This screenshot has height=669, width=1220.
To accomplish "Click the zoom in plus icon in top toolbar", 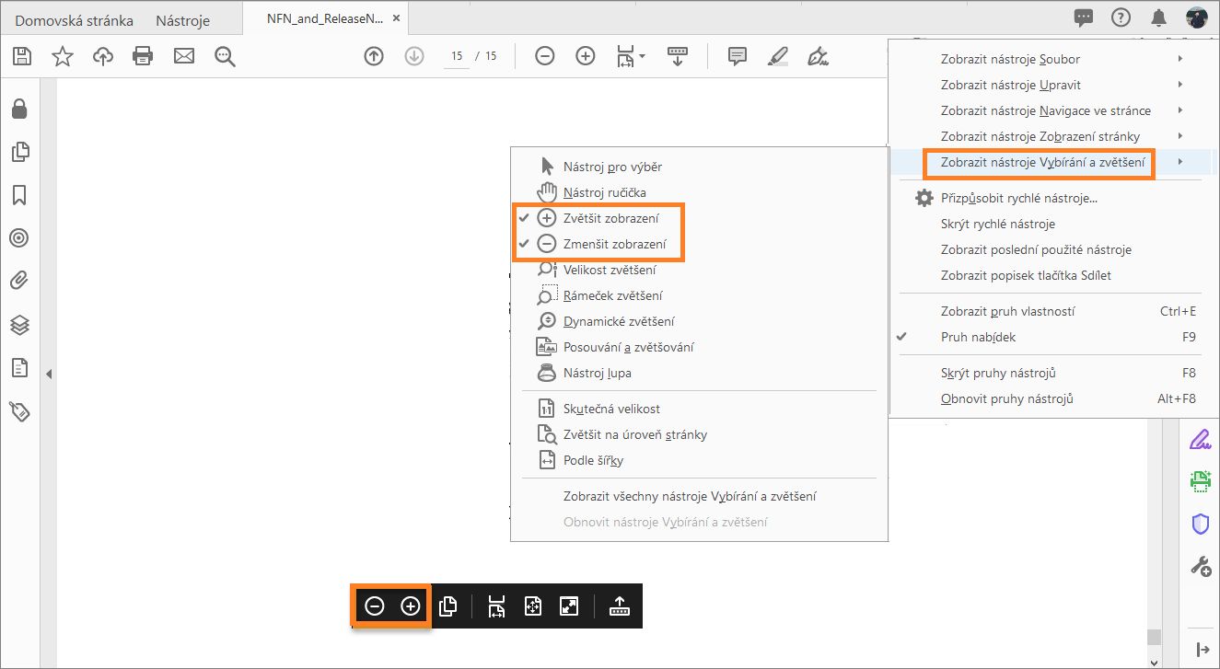I will (586, 56).
